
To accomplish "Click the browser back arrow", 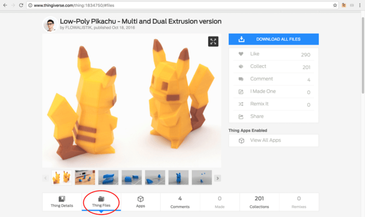I will click(x=5, y=5).
